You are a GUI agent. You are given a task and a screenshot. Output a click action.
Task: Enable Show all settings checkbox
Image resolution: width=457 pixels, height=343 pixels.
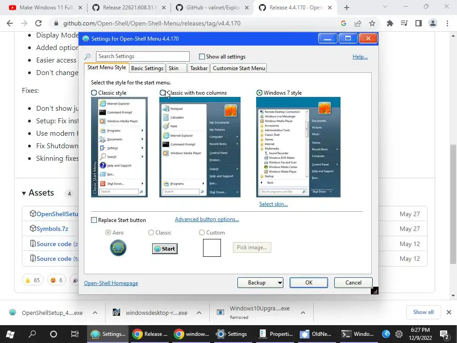pyautogui.click(x=202, y=57)
